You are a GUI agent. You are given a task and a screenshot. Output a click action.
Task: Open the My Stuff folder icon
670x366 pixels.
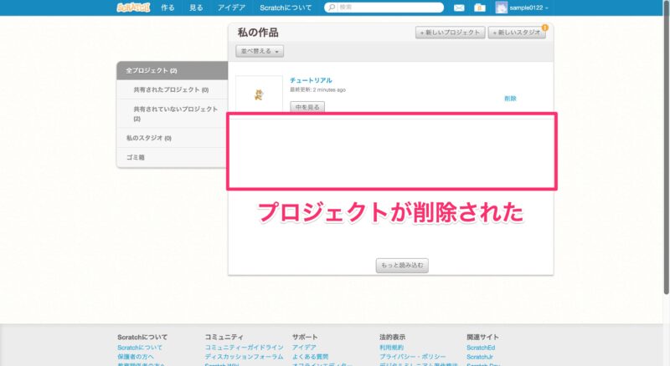point(479,8)
